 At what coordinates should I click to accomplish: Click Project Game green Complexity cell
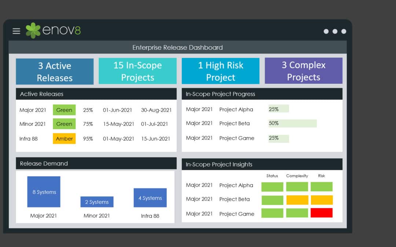[297, 213]
